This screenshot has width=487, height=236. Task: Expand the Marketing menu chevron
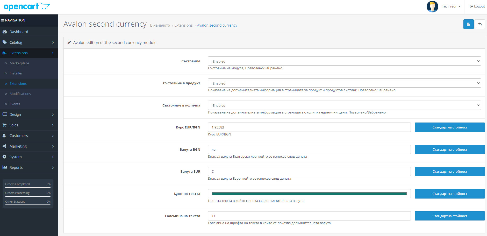coord(53,146)
